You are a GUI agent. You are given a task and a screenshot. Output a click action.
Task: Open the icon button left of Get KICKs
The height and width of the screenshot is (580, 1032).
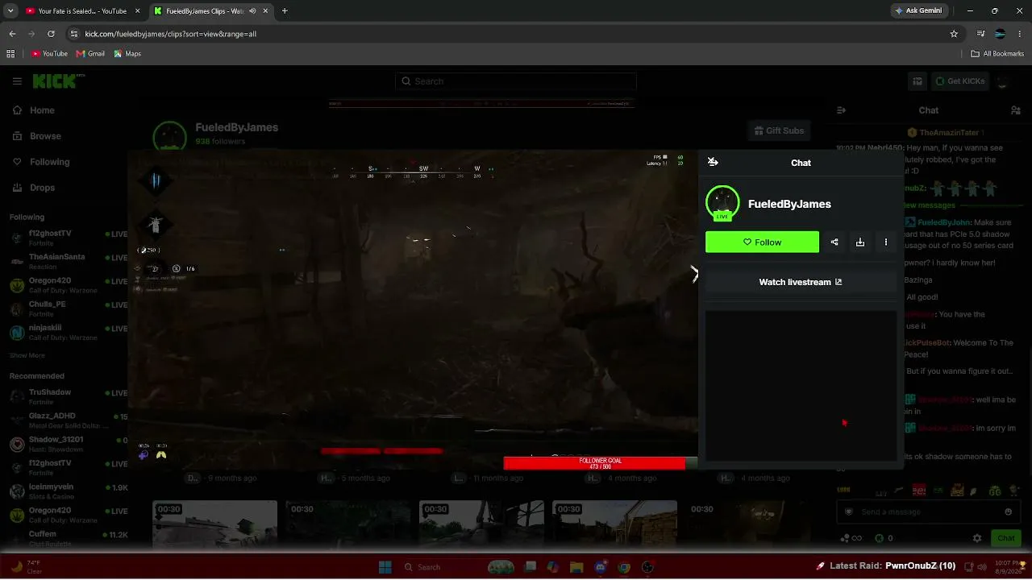(x=918, y=81)
